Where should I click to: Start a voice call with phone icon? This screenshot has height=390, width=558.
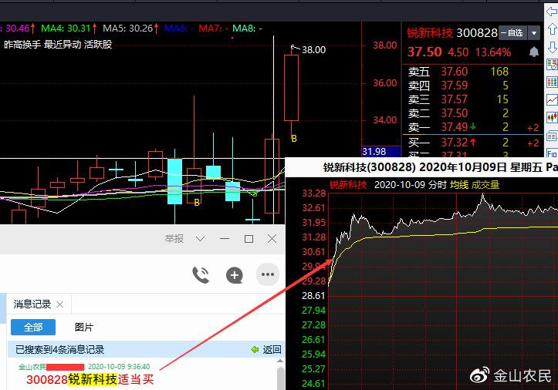[x=201, y=275]
